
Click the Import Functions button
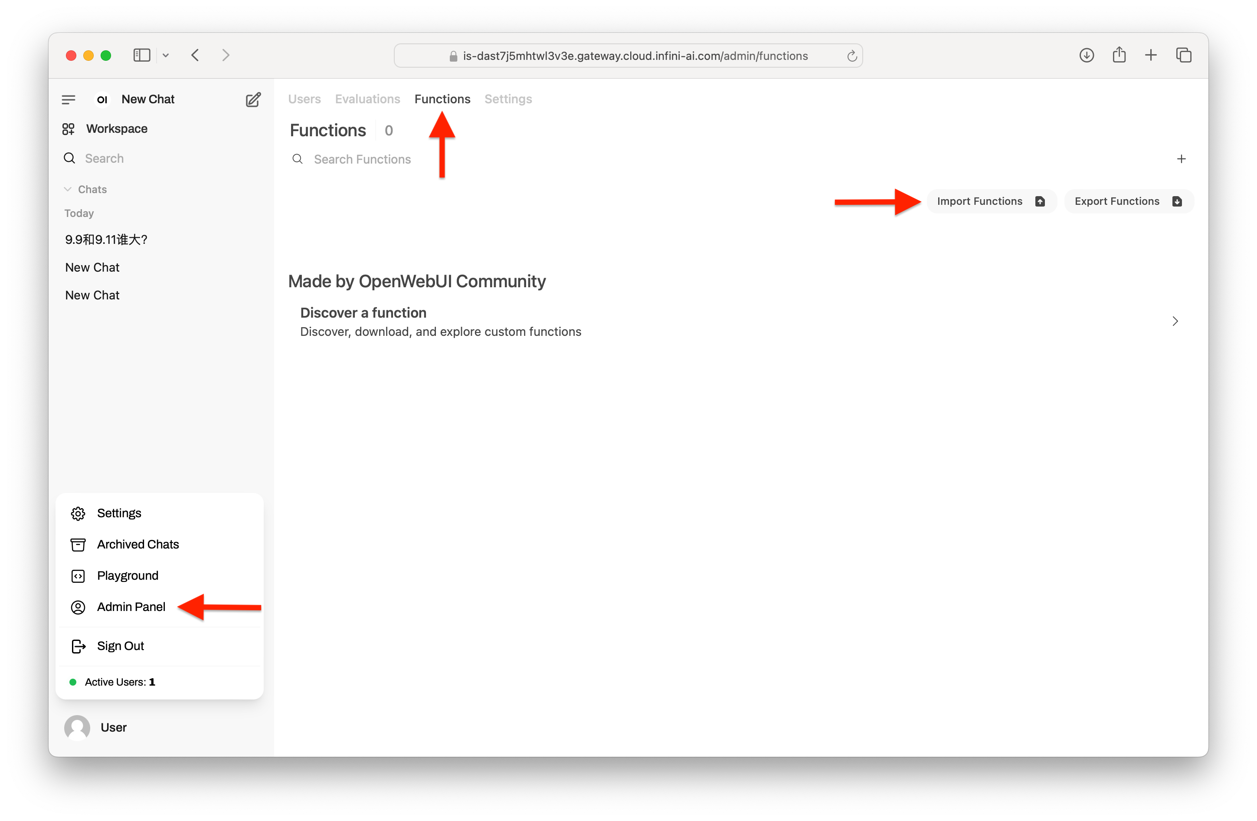pyautogui.click(x=989, y=200)
